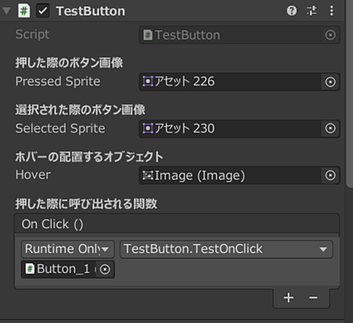Screen dimensions: 353x323
Task: Open object picker for Hover field
Action: pyautogui.click(x=330, y=175)
